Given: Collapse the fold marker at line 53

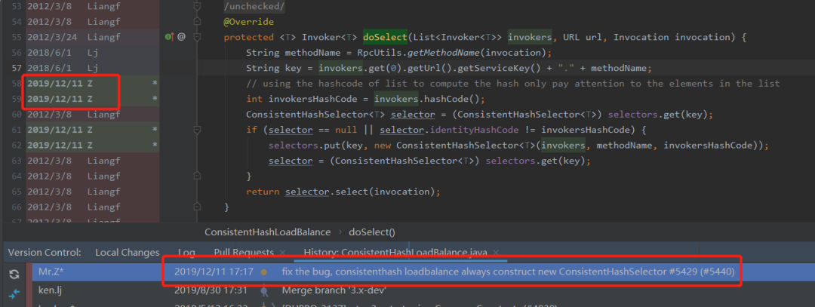Looking at the screenshot, I should point(196,6).
